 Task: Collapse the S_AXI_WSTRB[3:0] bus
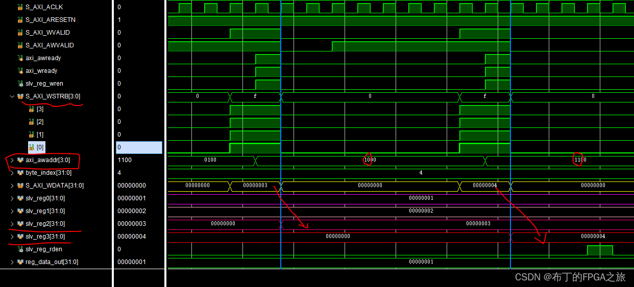pos(12,96)
